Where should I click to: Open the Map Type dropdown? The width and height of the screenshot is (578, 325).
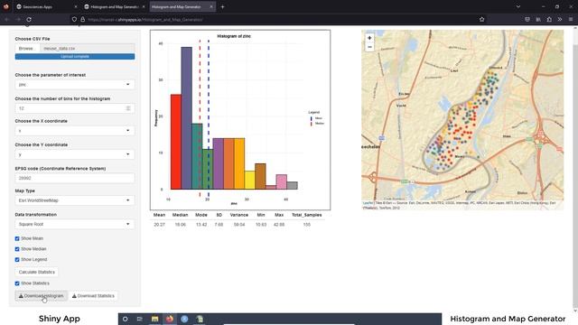(x=75, y=200)
